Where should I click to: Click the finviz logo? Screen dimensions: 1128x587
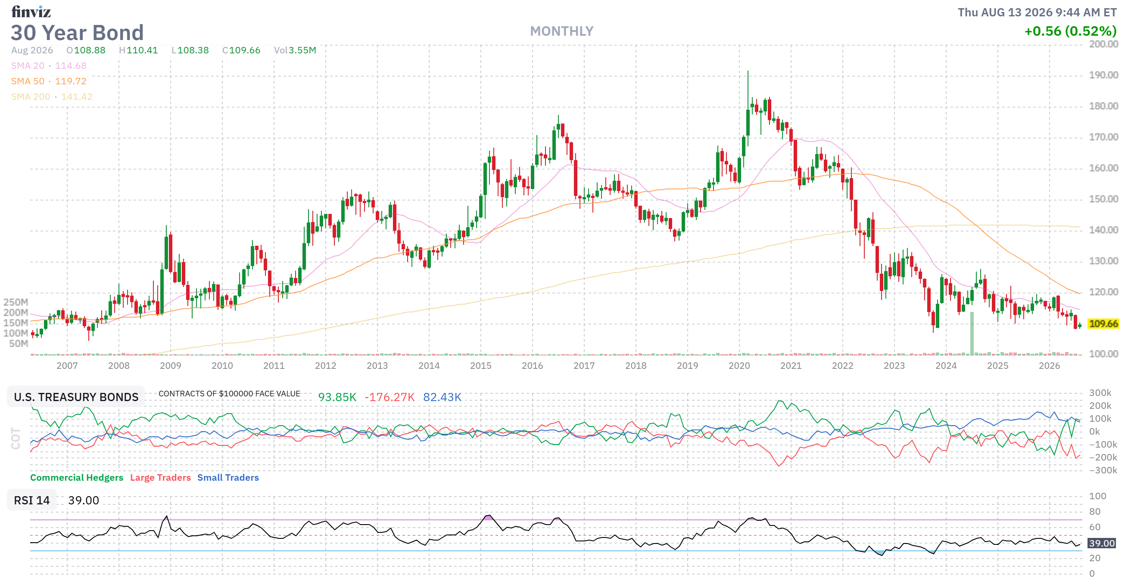click(x=31, y=12)
